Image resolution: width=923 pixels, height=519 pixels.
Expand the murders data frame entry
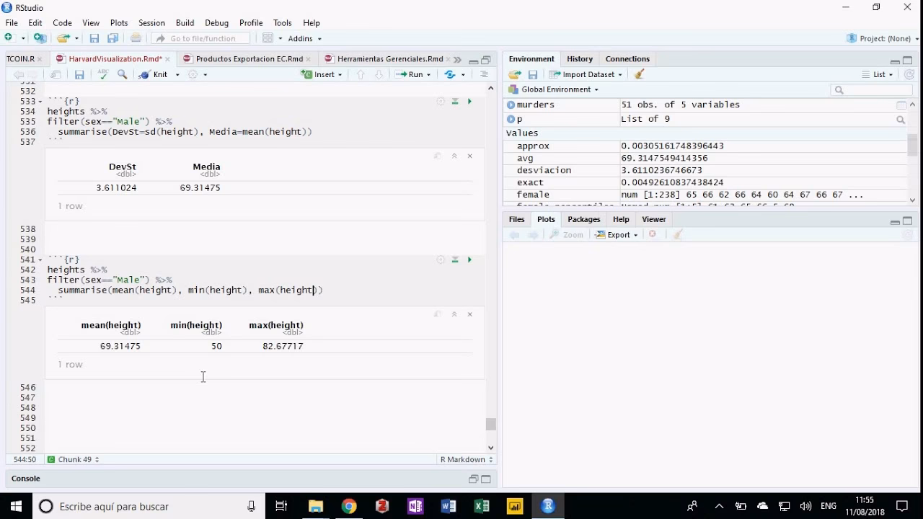[x=511, y=105]
